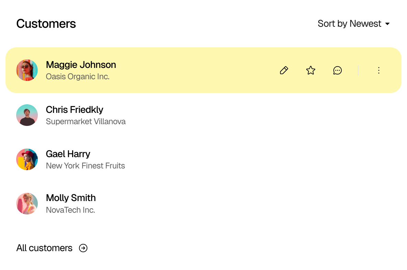
Task: Click Molly Smith's avatar
Action: (x=27, y=203)
